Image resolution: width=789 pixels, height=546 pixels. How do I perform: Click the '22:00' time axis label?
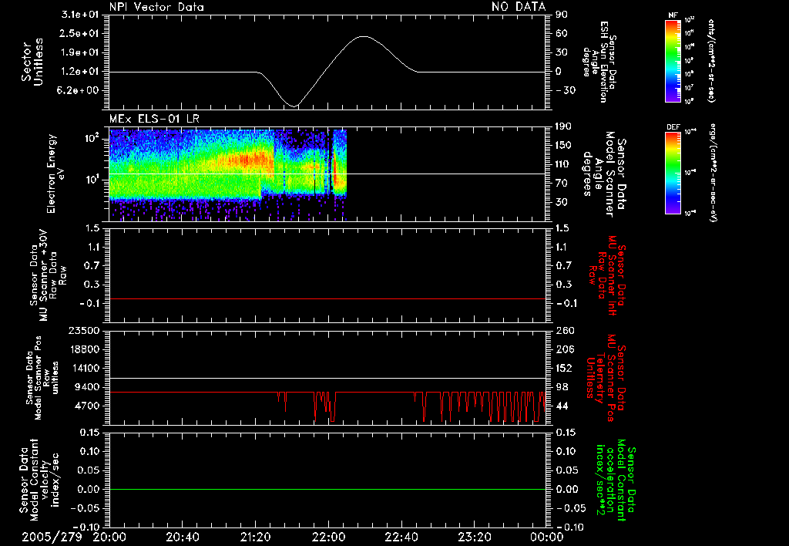tap(328, 537)
